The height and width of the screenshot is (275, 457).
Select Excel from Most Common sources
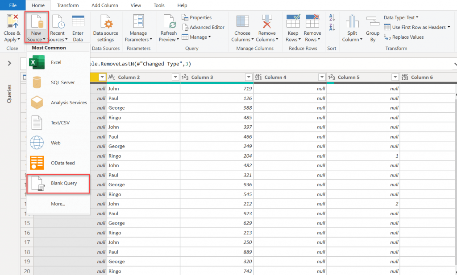58,62
